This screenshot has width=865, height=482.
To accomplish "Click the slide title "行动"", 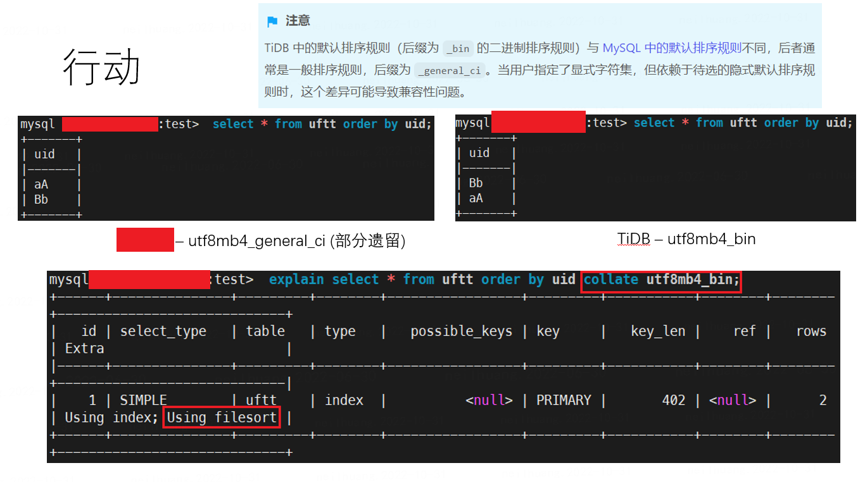I will 101,67.
